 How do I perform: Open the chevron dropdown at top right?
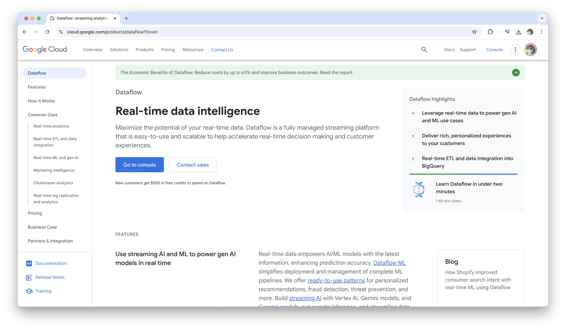point(542,18)
